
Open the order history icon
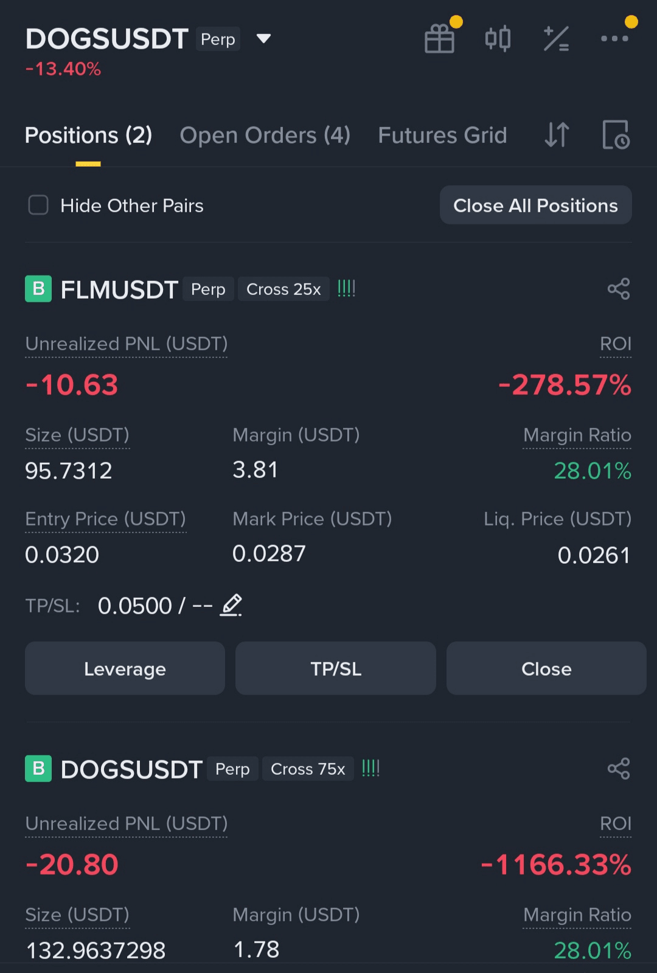coord(616,135)
